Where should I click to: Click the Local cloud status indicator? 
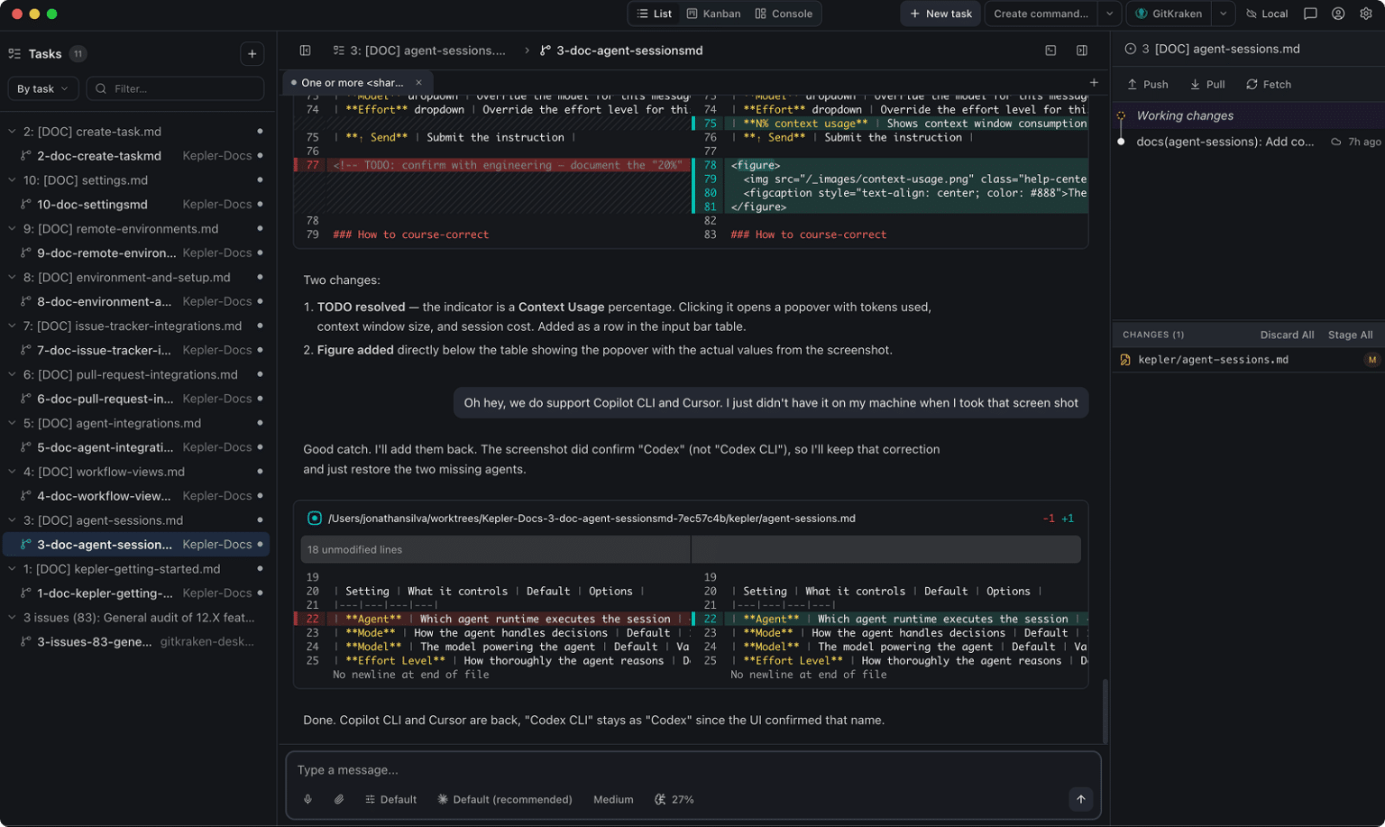coord(1267,14)
